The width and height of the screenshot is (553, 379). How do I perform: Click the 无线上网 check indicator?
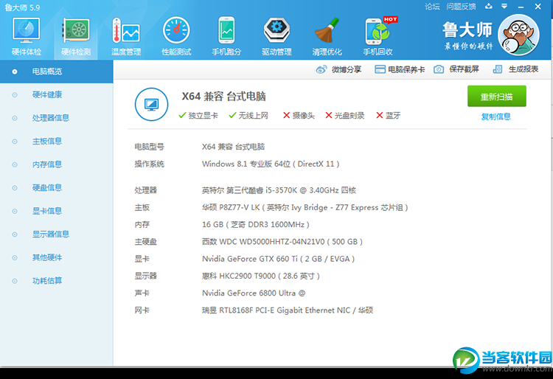(x=248, y=115)
